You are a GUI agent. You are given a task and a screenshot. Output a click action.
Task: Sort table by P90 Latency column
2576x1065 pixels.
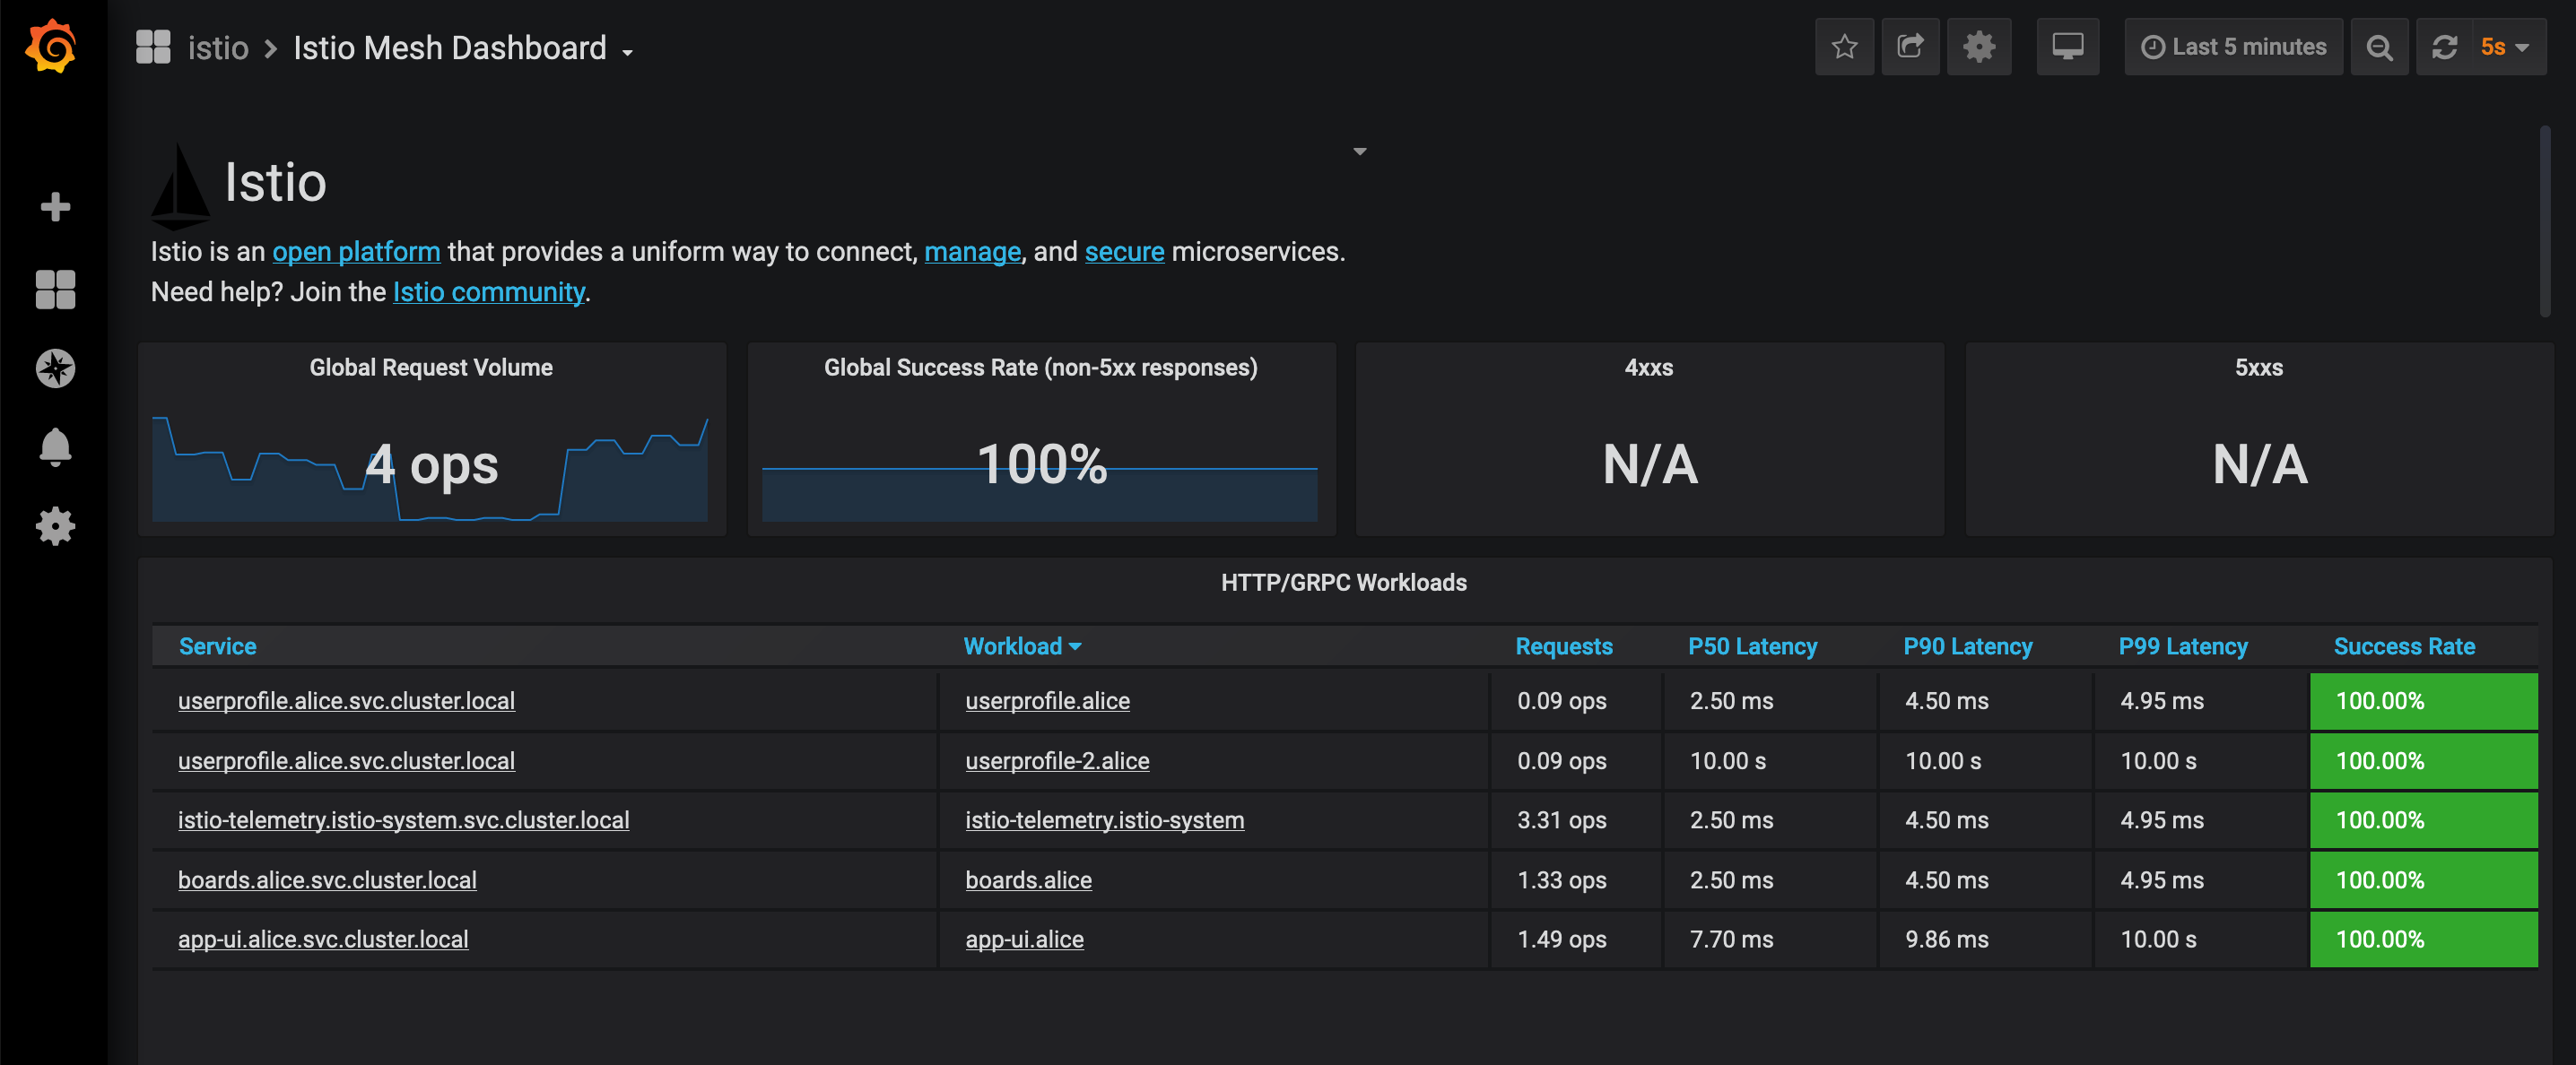pos(1967,646)
